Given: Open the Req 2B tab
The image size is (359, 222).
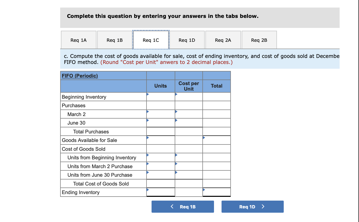Looking at the screenshot, I should click(x=259, y=40).
